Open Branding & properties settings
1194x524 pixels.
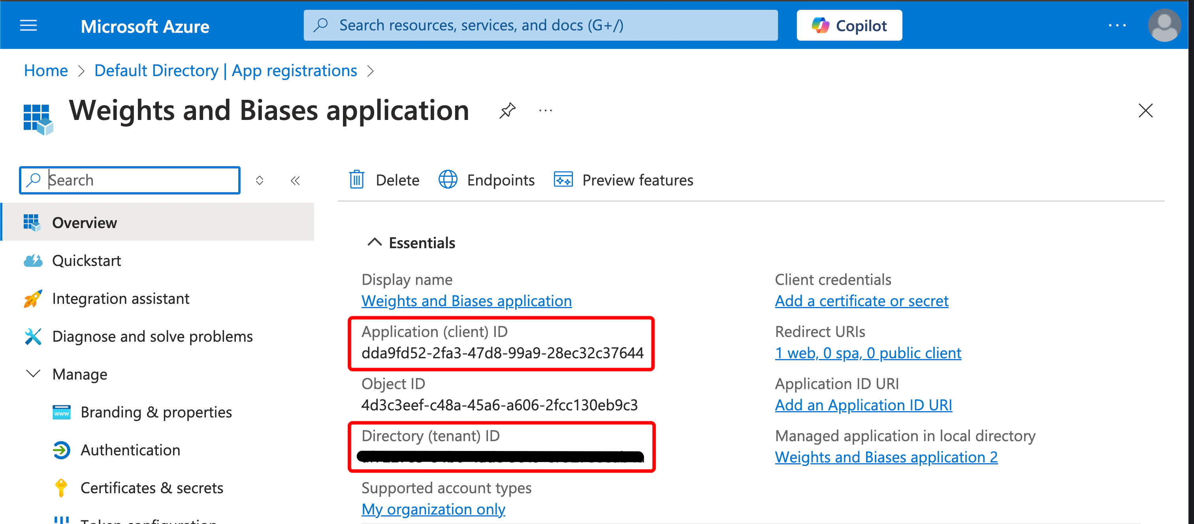click(156, 412)
